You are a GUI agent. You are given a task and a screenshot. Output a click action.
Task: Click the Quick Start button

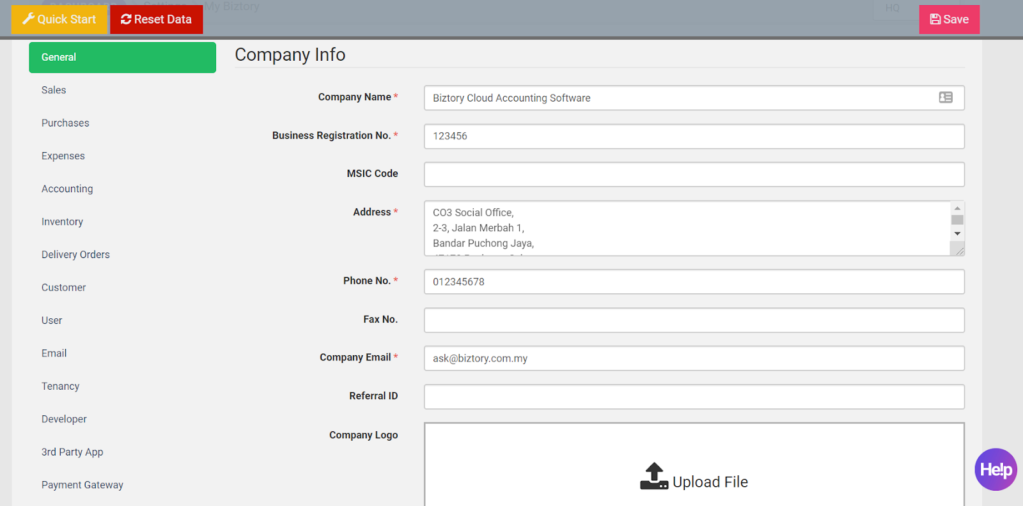(x=59, y=19)
